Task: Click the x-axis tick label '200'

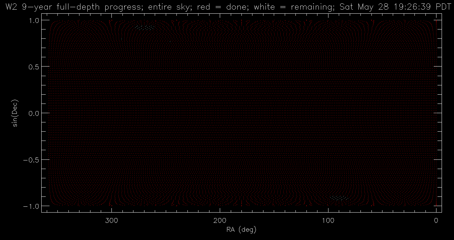Action: [x=220, y=220]
